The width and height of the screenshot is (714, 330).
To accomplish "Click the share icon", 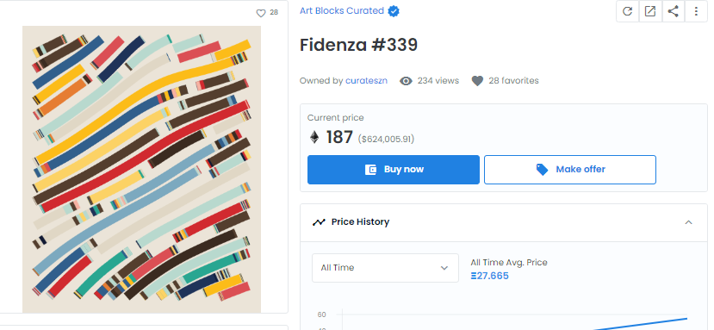I will (673, 11).
